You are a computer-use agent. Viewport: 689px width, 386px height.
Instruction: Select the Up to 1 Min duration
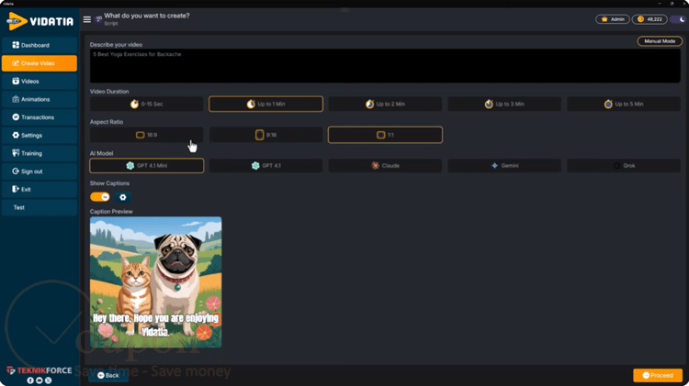tap(265, 104)
